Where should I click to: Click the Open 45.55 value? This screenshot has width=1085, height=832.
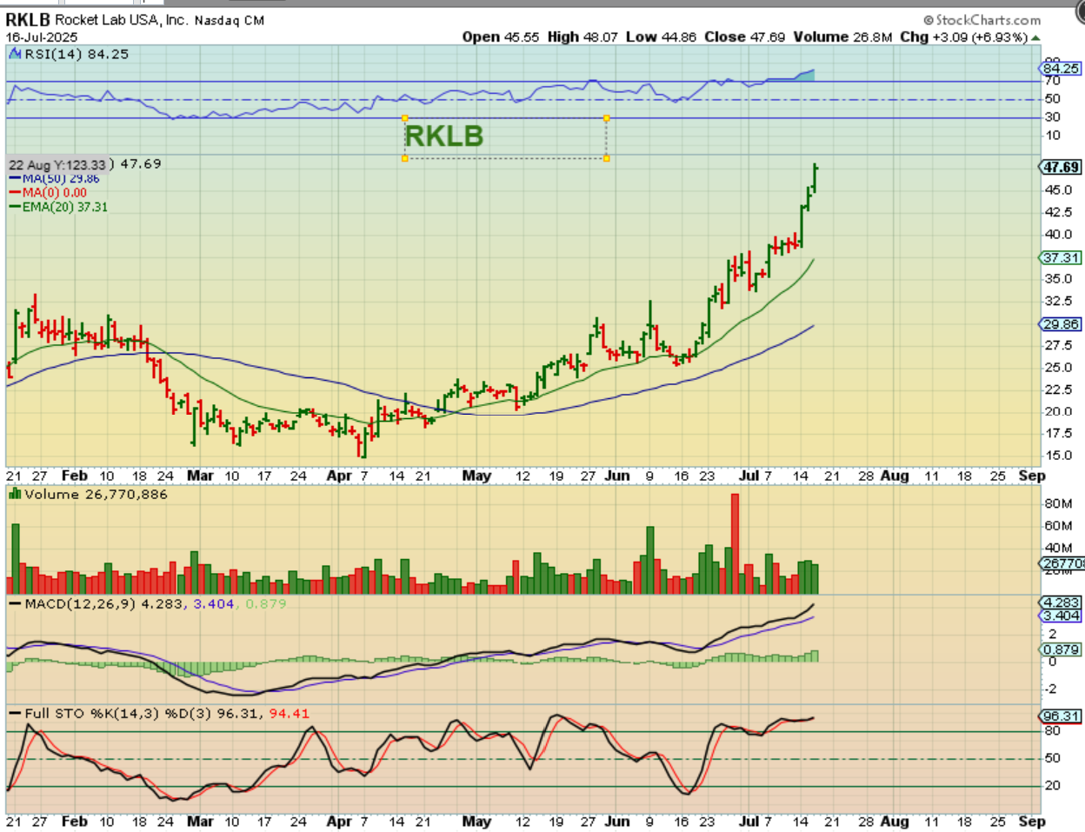501,37
